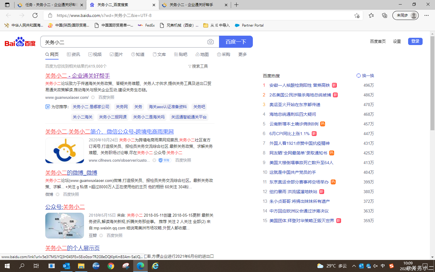Viewport: 435px width, 272px height.
Task: Expand 更多 search categories
Action: [243, 54]
